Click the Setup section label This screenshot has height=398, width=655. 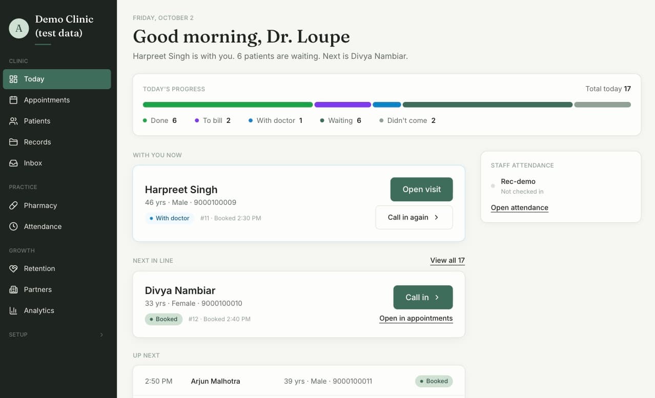click(x=18, y=334)
